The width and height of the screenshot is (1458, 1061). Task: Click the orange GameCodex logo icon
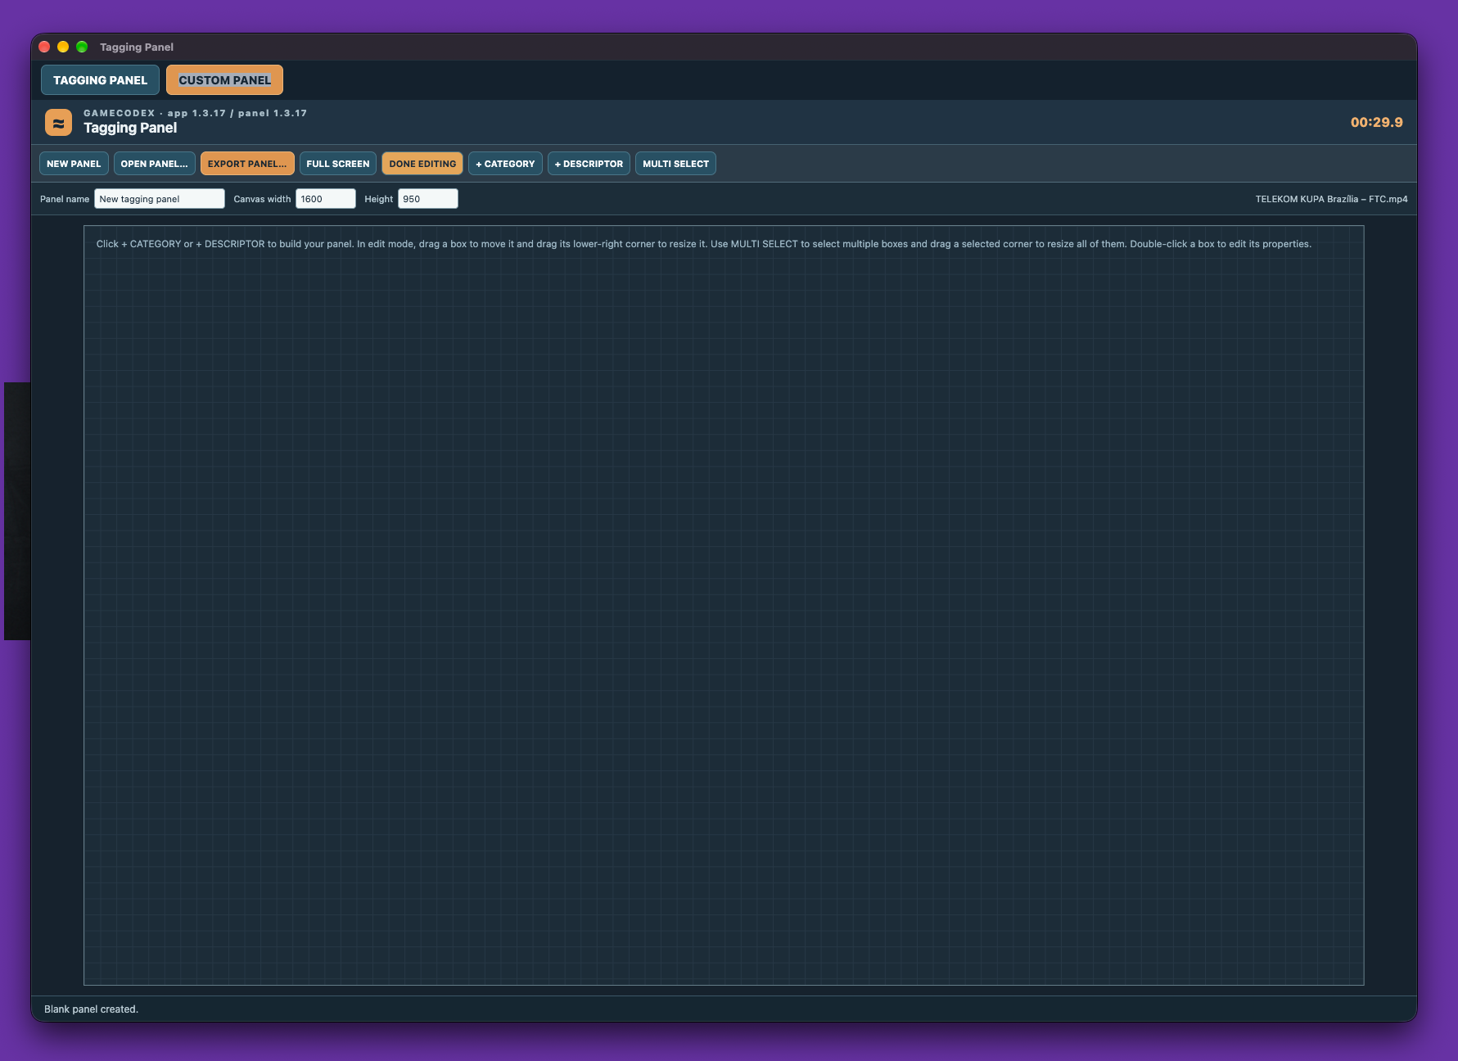coord(58,123)
